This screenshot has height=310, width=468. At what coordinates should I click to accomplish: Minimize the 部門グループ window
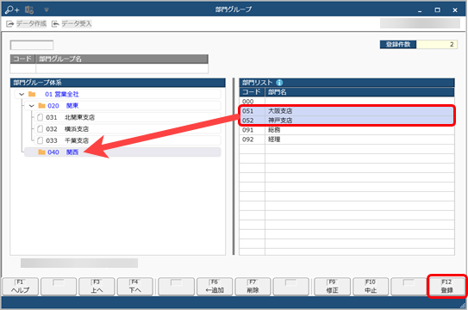pos(420,10)
